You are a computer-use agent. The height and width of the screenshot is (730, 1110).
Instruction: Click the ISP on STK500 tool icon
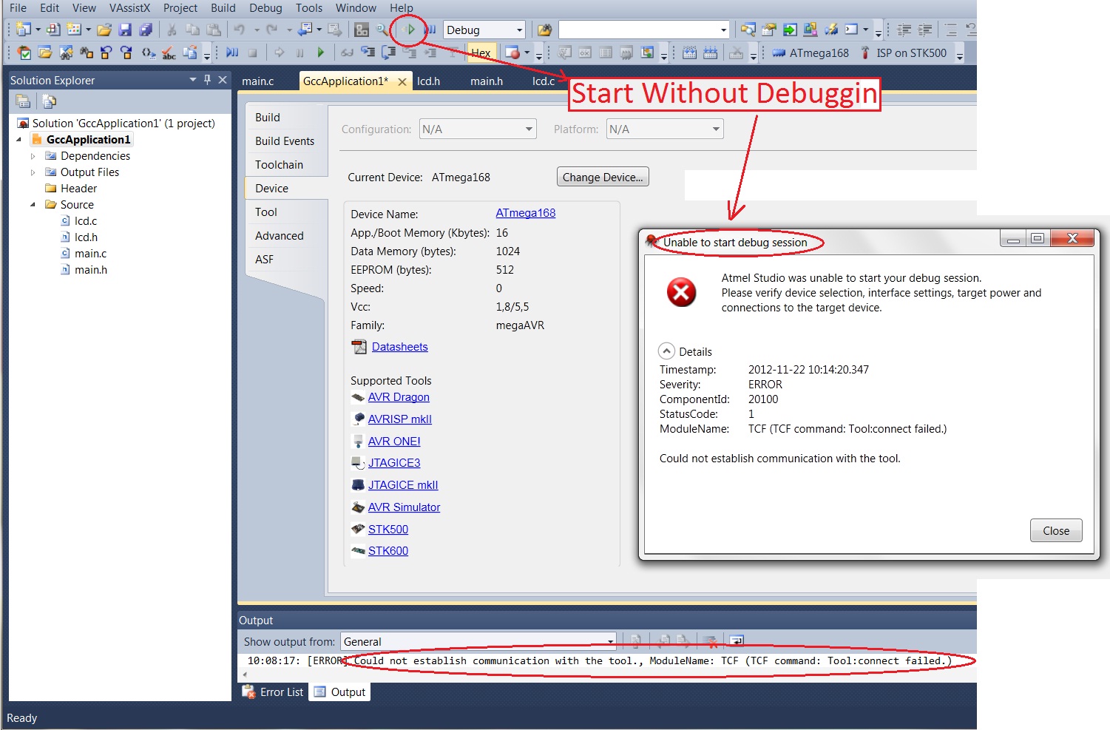coord(864,53)
